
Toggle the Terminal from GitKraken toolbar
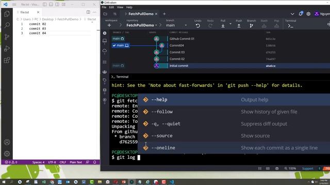click(290, 24)
